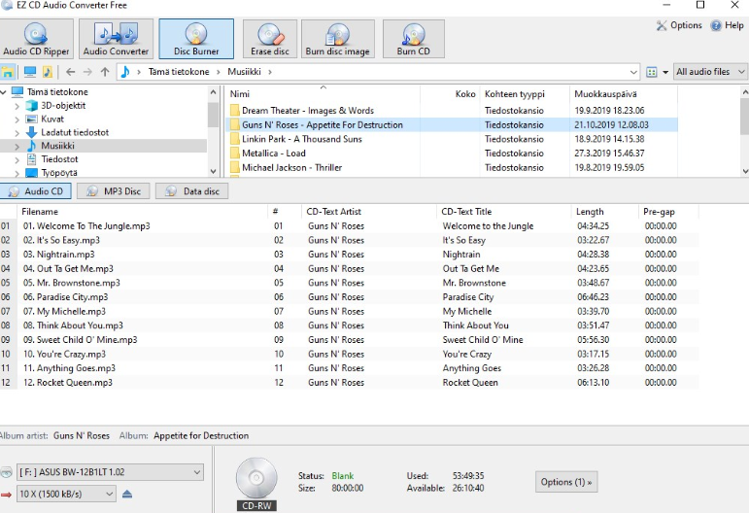Collapse the Tämä tietokone tree node

[4, 91]
